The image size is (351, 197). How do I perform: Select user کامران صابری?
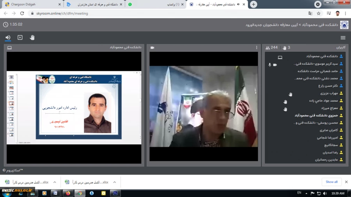tap(329, 130)
